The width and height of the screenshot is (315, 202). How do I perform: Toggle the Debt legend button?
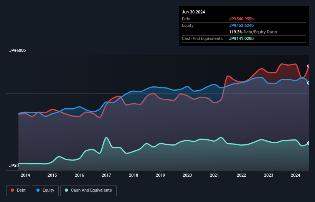coord(18,190)
